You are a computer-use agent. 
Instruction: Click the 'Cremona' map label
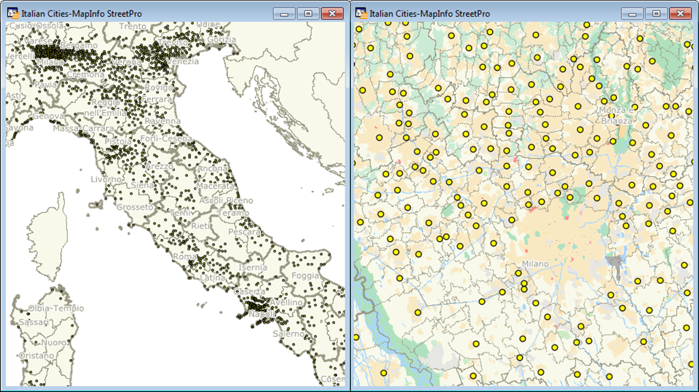tap(85, 74)
